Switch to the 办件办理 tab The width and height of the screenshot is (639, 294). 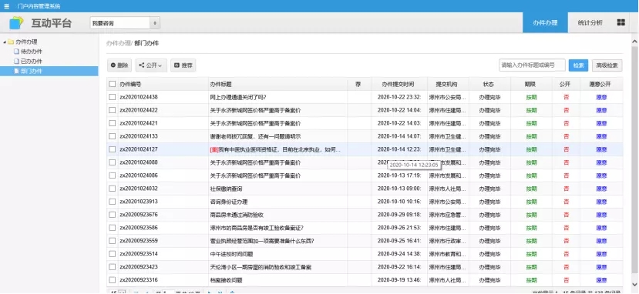click(545, 23)
